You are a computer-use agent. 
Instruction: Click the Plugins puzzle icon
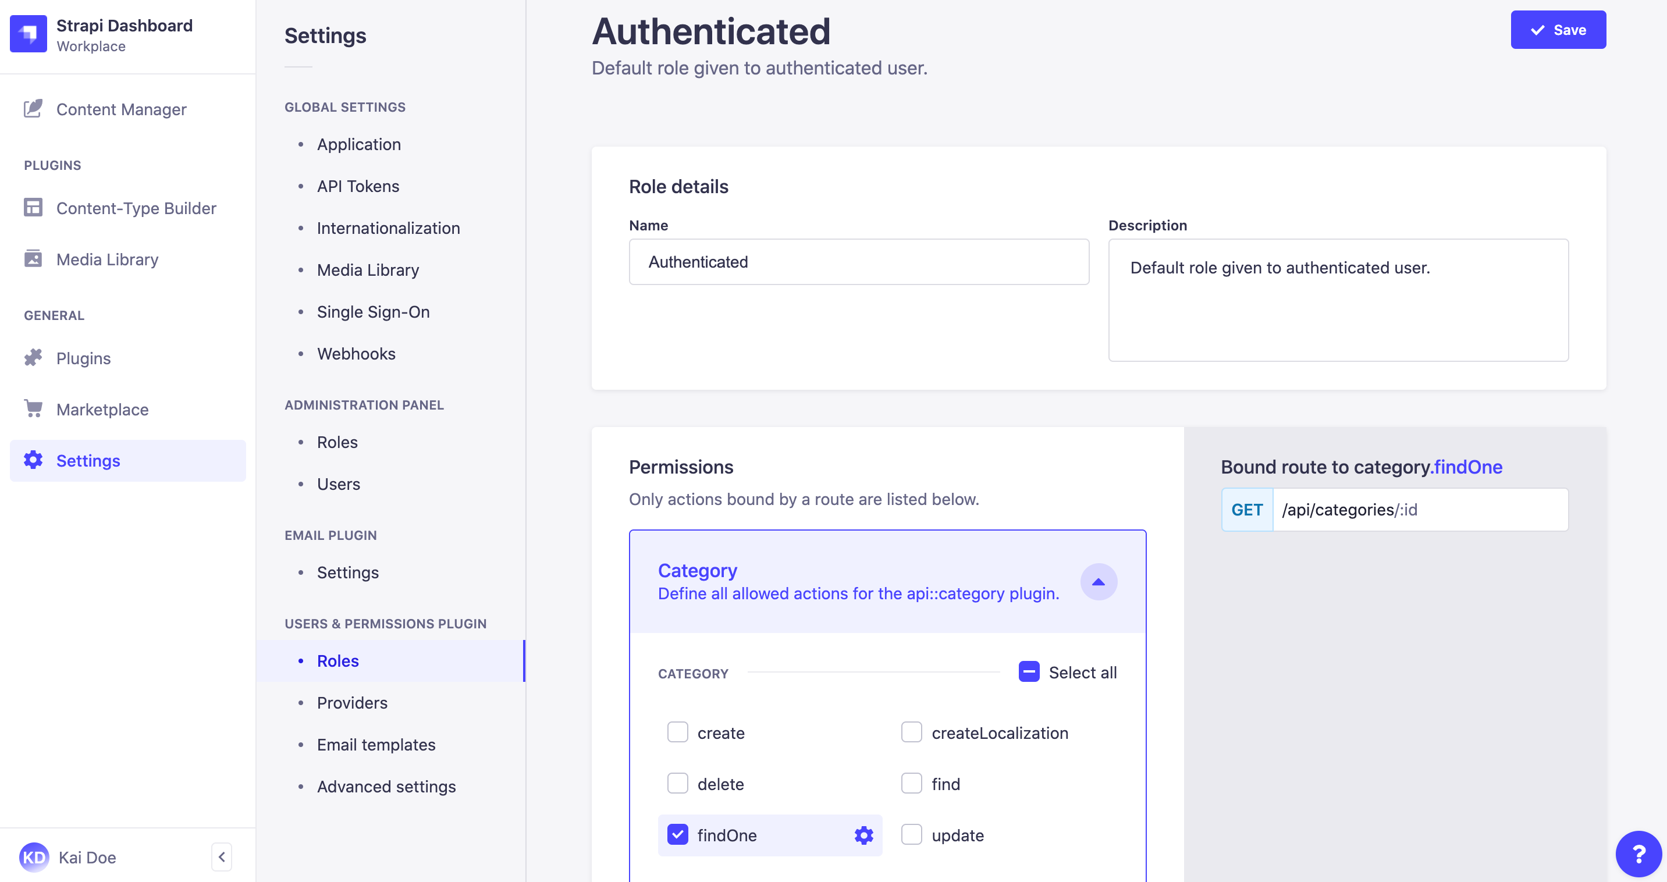pos(33,358)
